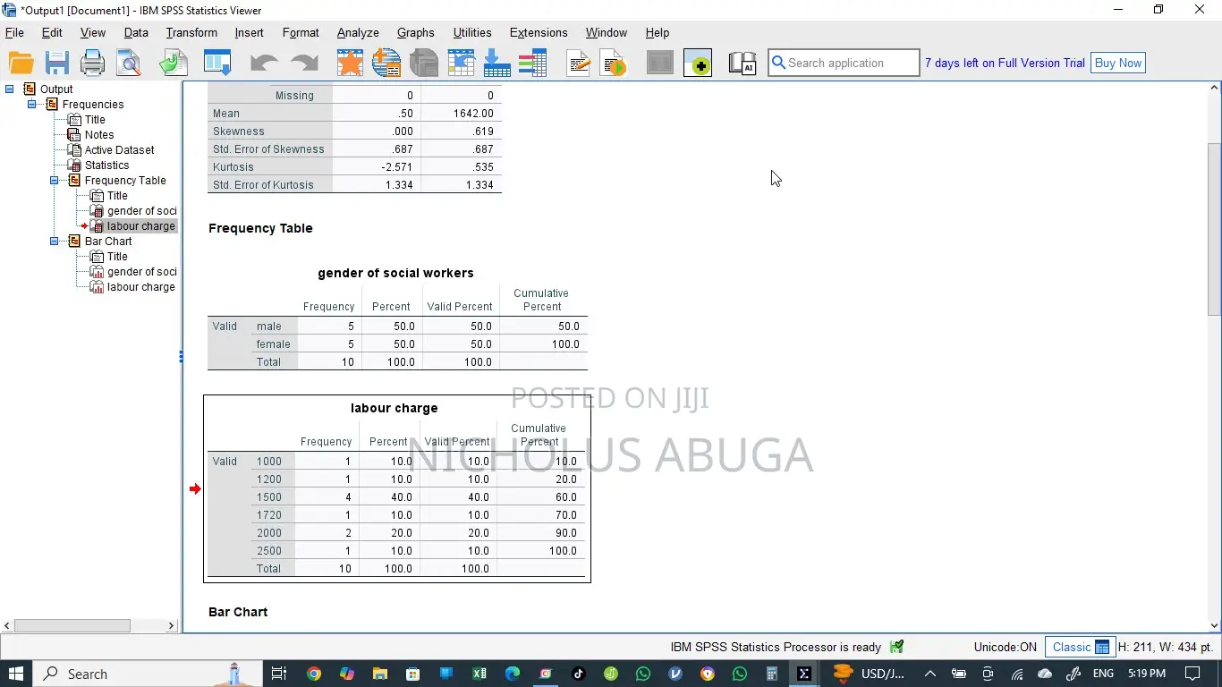
Task: Select gender of soci under Frequency Table
Action: [x=142, y=210]
